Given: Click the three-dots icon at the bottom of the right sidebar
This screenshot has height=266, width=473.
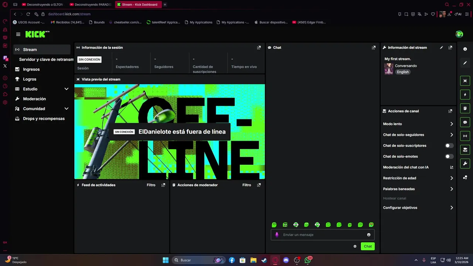Looking at the screenshot, I should click(465, 178).
